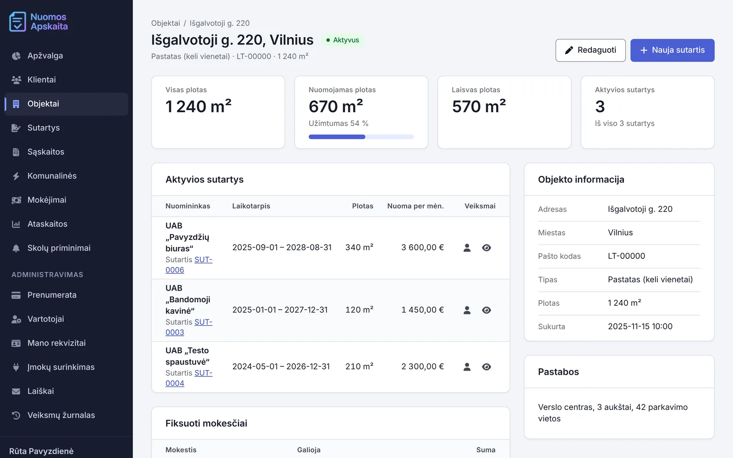This screenshot has height=458, width=733.
Task: Click the period 2025-09-01 – 2028-08-31
Action: (282, 248)
